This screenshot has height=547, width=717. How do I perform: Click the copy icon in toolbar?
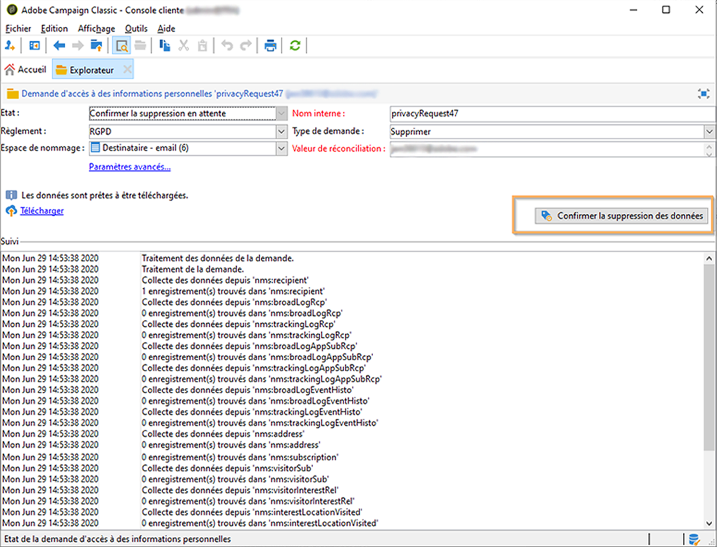coord(165,46)
